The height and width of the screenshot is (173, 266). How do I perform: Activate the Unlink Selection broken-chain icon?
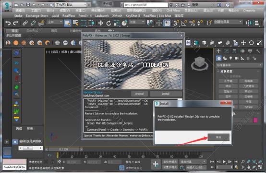pos(33,23)
